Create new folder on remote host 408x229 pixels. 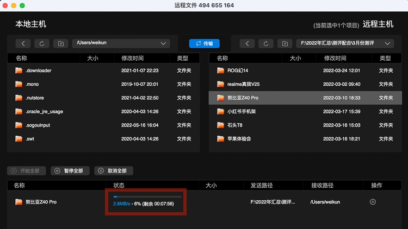pos(285,43)
